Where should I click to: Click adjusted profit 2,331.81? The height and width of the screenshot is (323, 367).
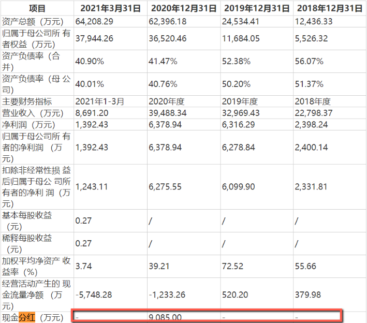(311, 187)
